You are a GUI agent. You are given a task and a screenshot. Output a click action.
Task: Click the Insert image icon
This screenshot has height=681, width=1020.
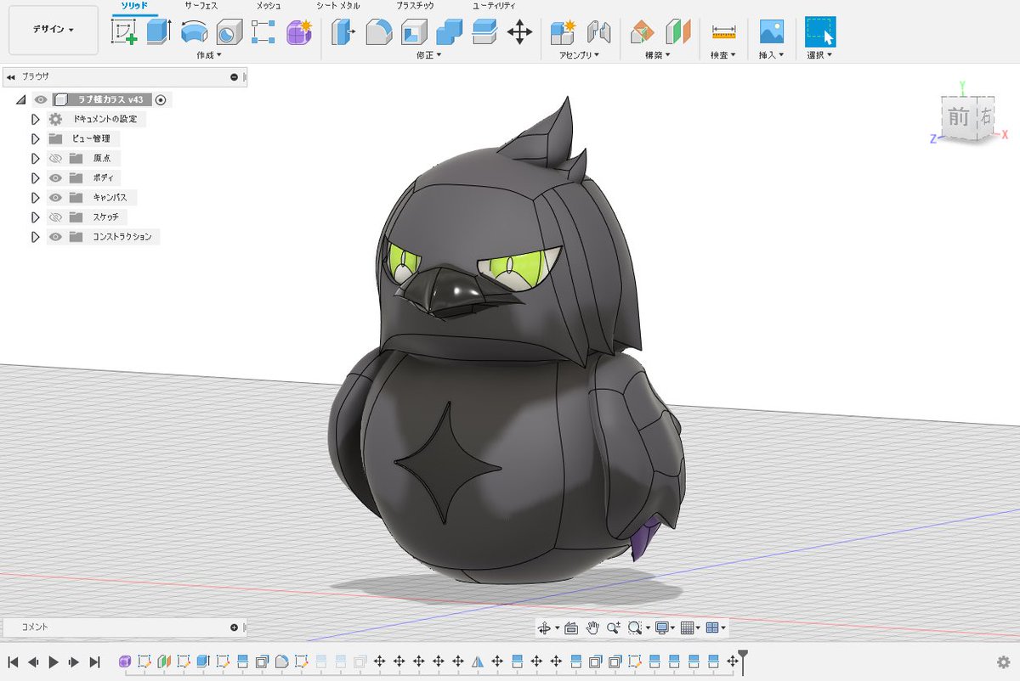pos(771,32)
